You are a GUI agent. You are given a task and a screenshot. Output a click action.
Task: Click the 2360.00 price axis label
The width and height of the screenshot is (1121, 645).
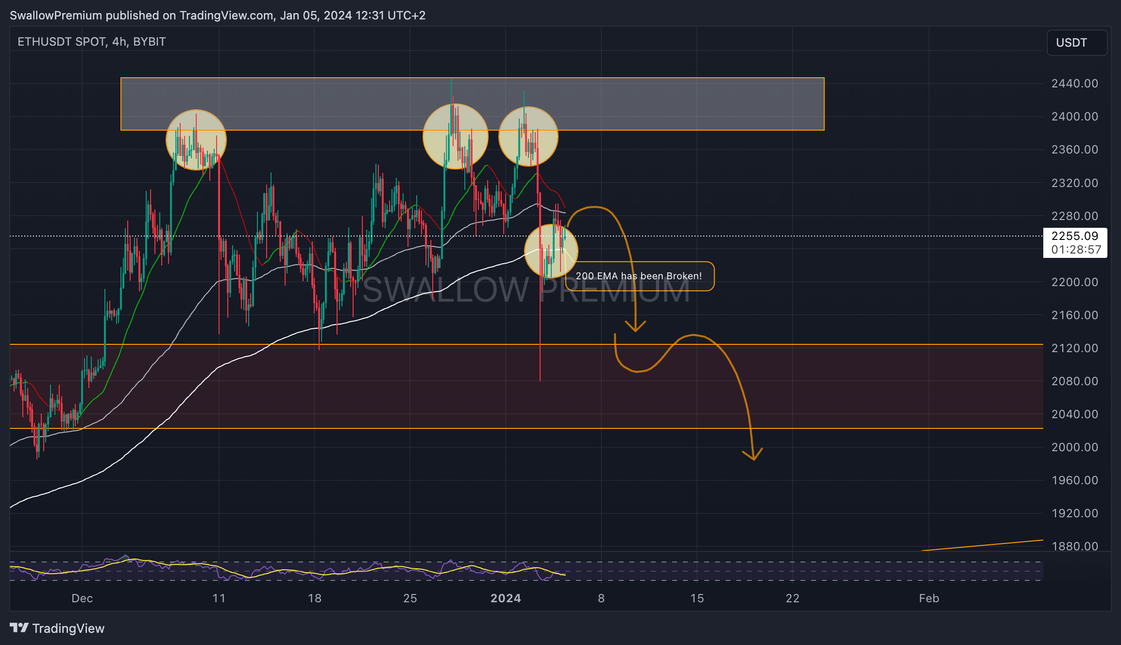tap(1075, 150)
